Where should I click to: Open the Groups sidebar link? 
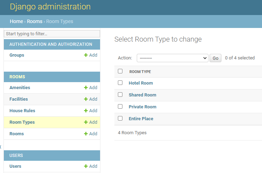pos(17,55)
